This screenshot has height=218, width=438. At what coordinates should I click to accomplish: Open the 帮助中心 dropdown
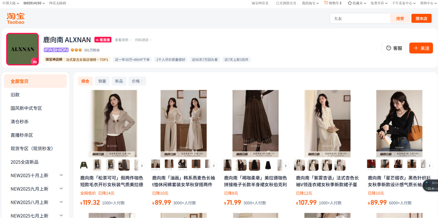(x=428, y=3)
